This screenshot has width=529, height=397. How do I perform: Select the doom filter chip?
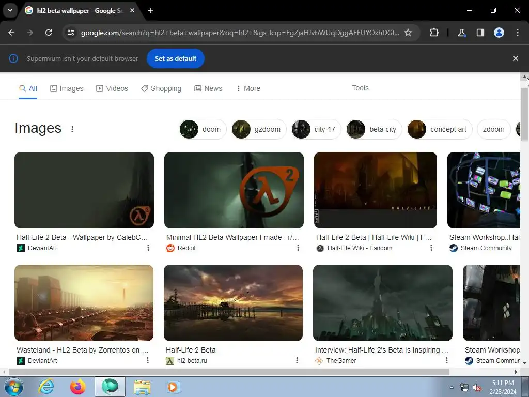203,129
